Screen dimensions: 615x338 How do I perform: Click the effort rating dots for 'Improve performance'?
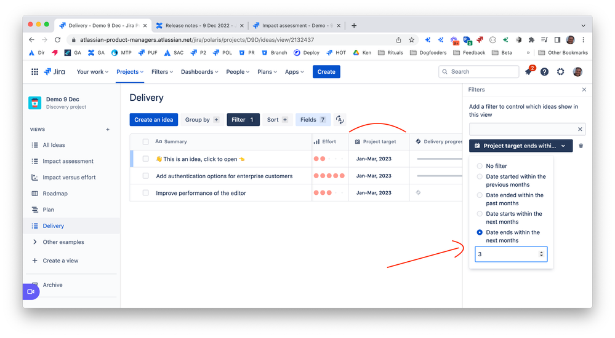click(x=329, y=193)
